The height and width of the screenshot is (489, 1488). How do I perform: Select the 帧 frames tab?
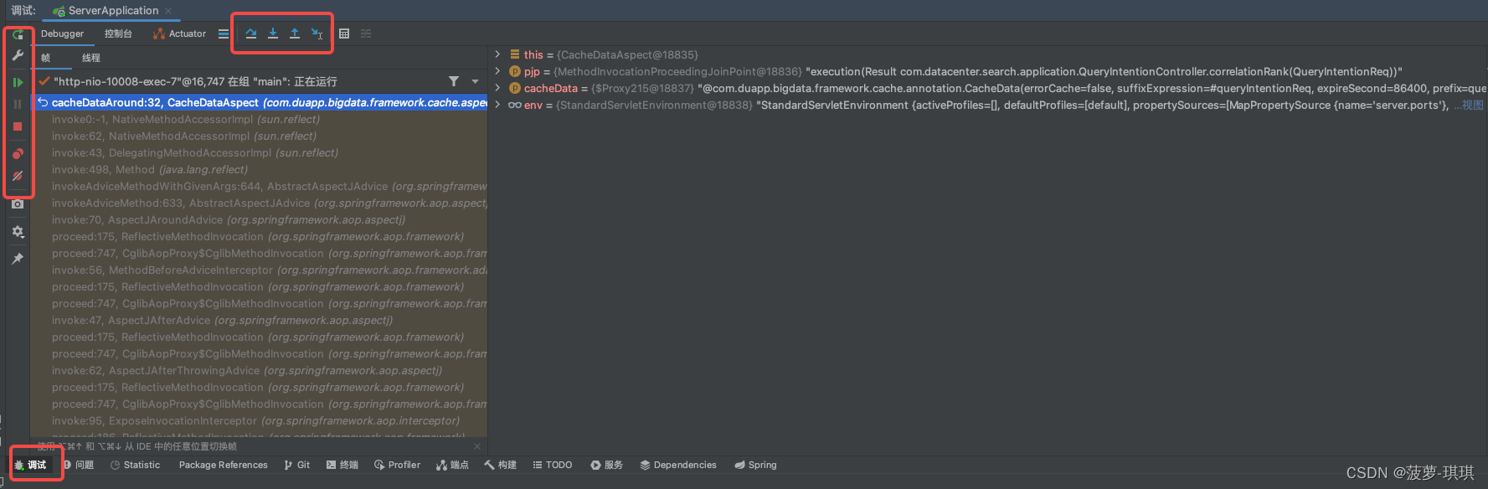[46, 58]
